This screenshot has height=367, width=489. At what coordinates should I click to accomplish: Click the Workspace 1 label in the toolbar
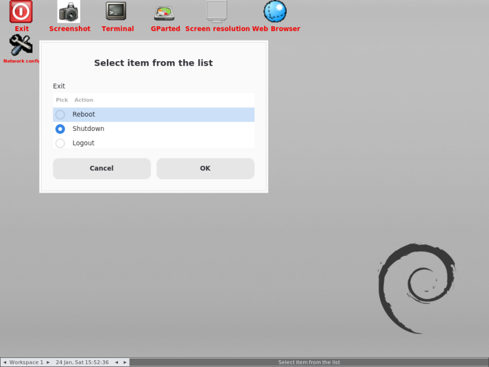(x=26, y=362)
